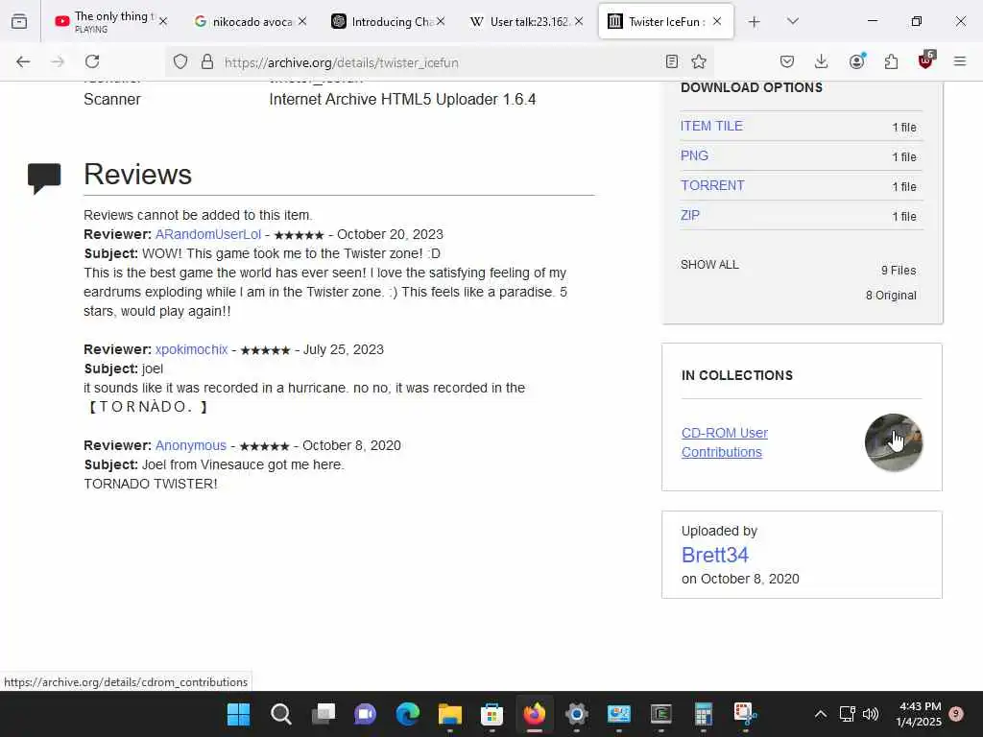983x737 pixels.
Task: Open Anonymous reviewer link
Action: click(191, 445)
